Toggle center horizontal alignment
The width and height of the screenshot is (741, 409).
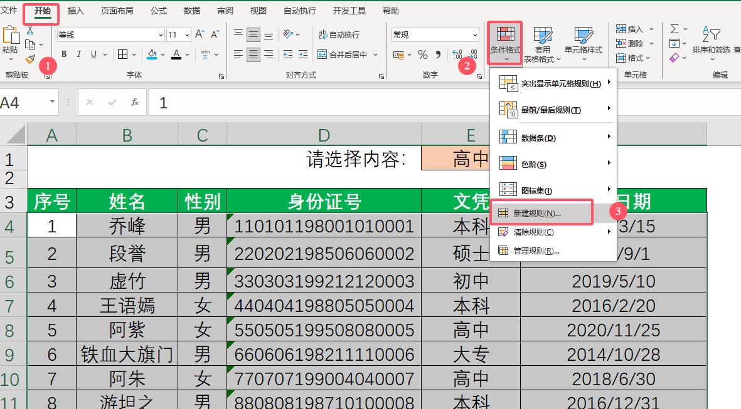(x=253, y=54)
